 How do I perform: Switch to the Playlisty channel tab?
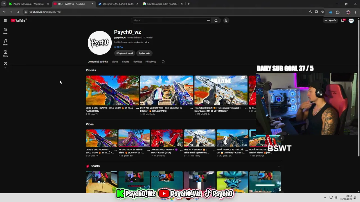click(x=137, y=62)
